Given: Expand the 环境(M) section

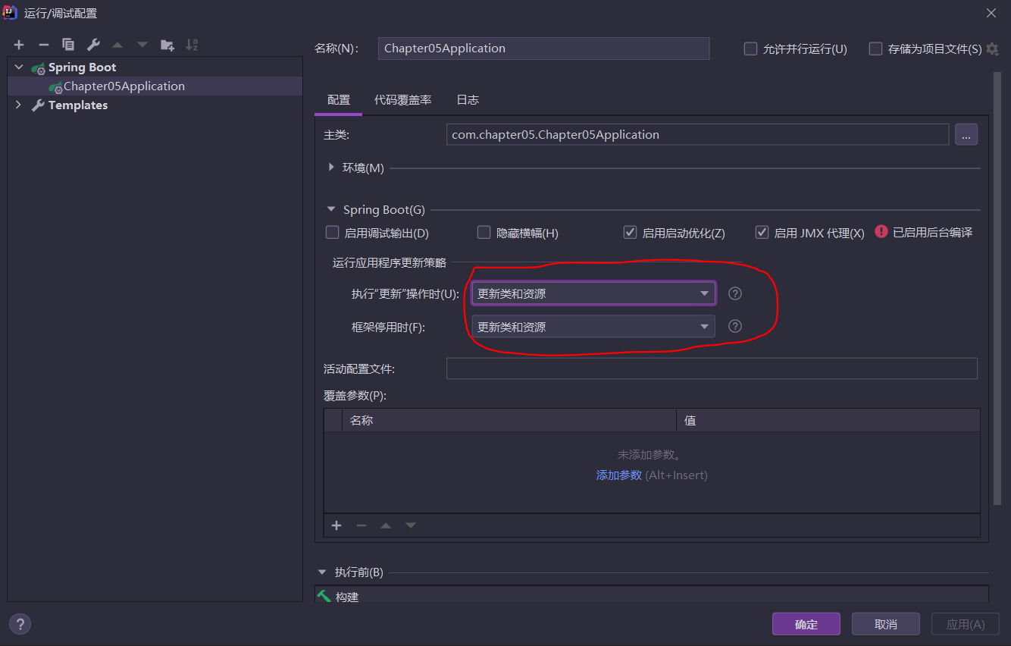Looking at the screenshot, I should pyautogui.click(x=332, y=168).
